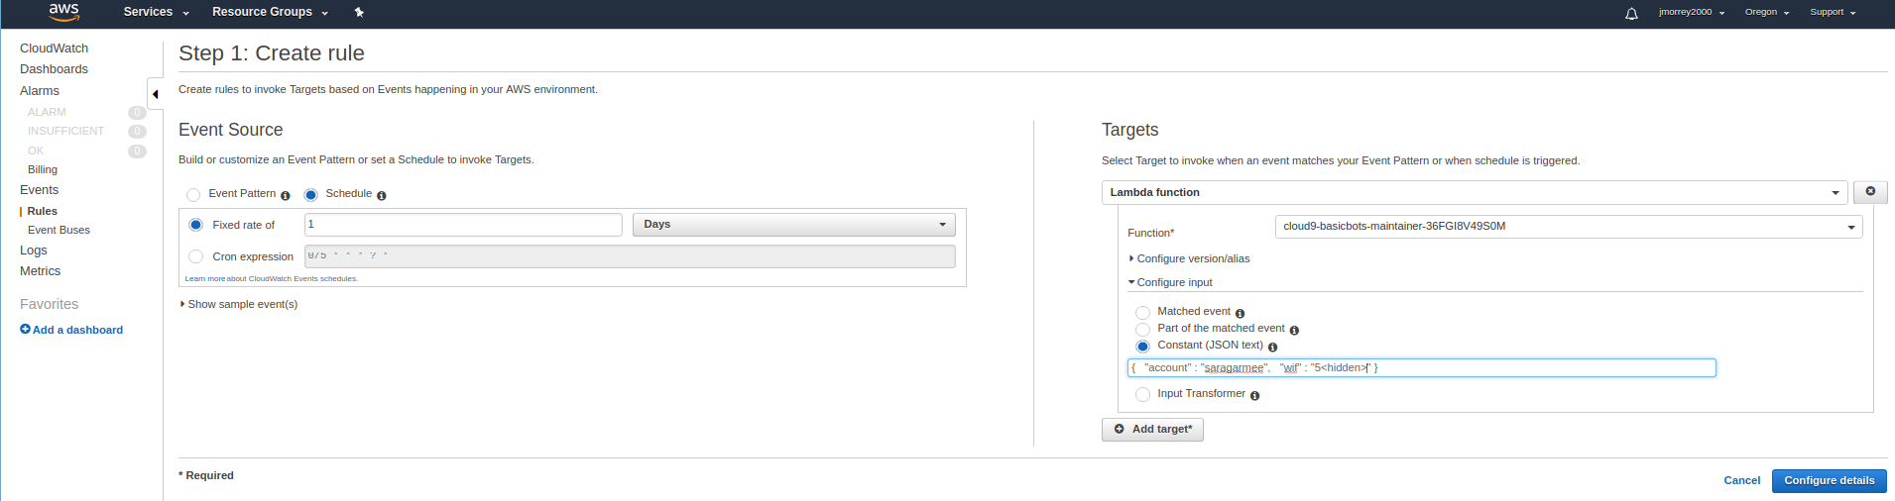Viewport: 1895px width, 501px height.
Task: Open the Lambda function target type dropdown
Action: click(x=1474, y=192)
